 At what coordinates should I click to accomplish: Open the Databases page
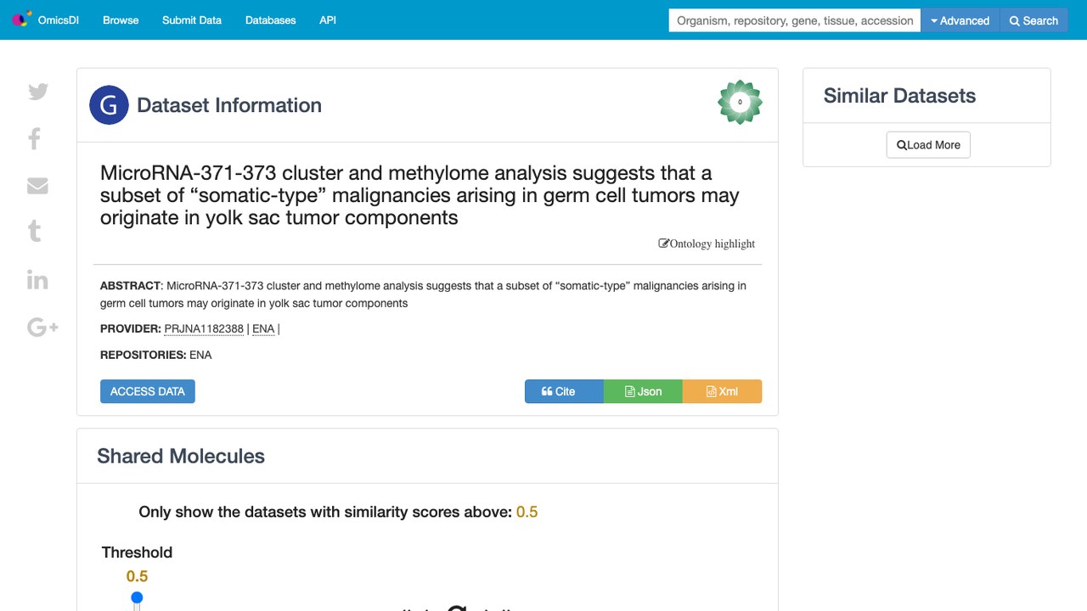click(271, 20)
